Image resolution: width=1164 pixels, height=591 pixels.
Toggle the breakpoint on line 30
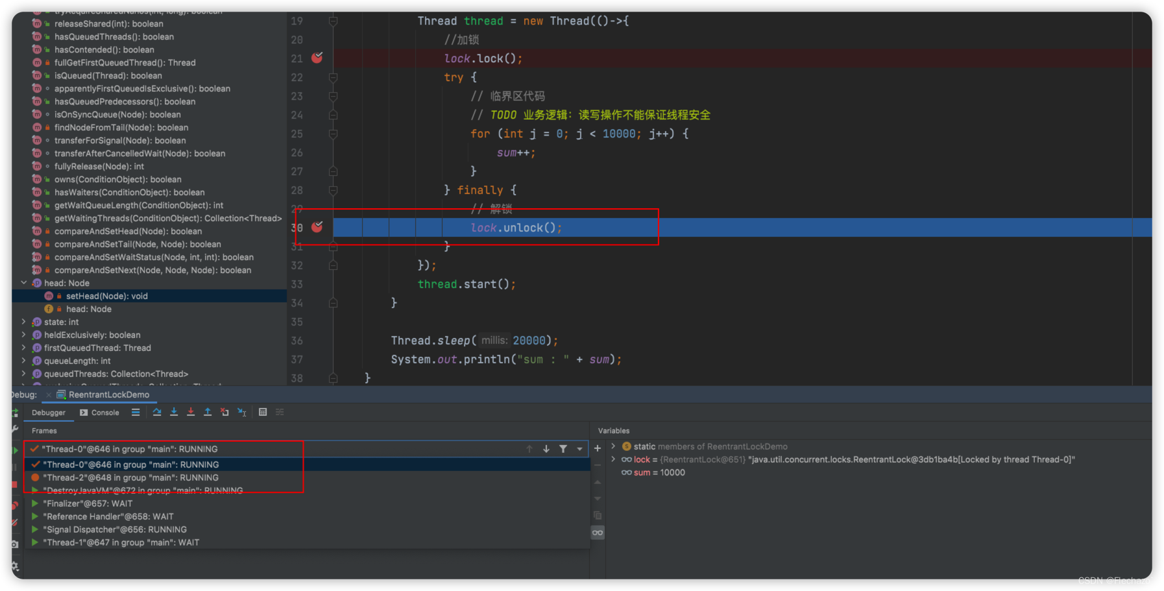(317, 227)
